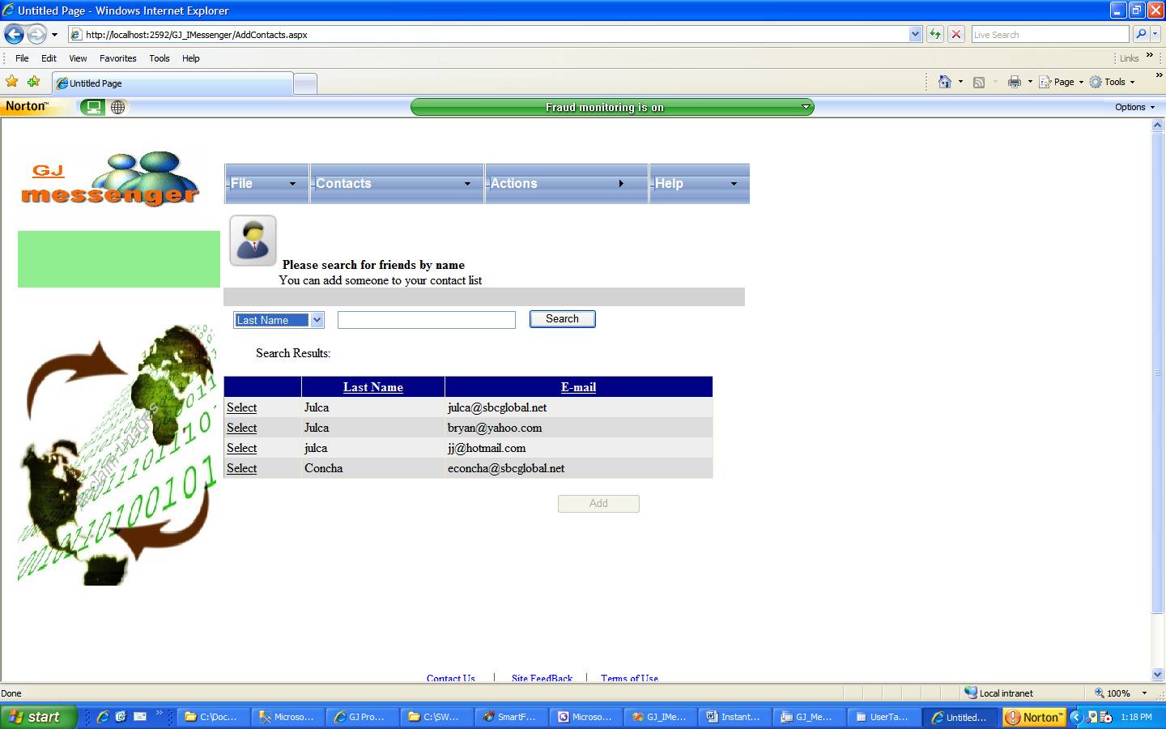Open the Favorites menu in menu bar
Screen dimensions: 1166x729
pyautogui.click(x=117, y=58)
